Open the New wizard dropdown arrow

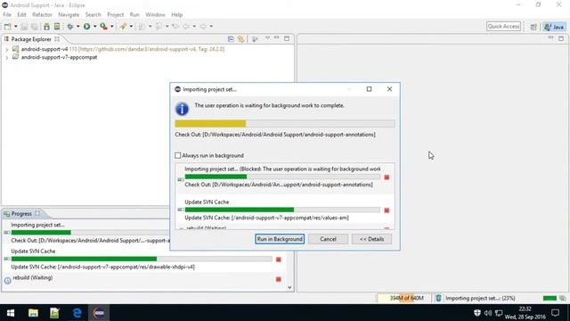click(x=16, y=26)
